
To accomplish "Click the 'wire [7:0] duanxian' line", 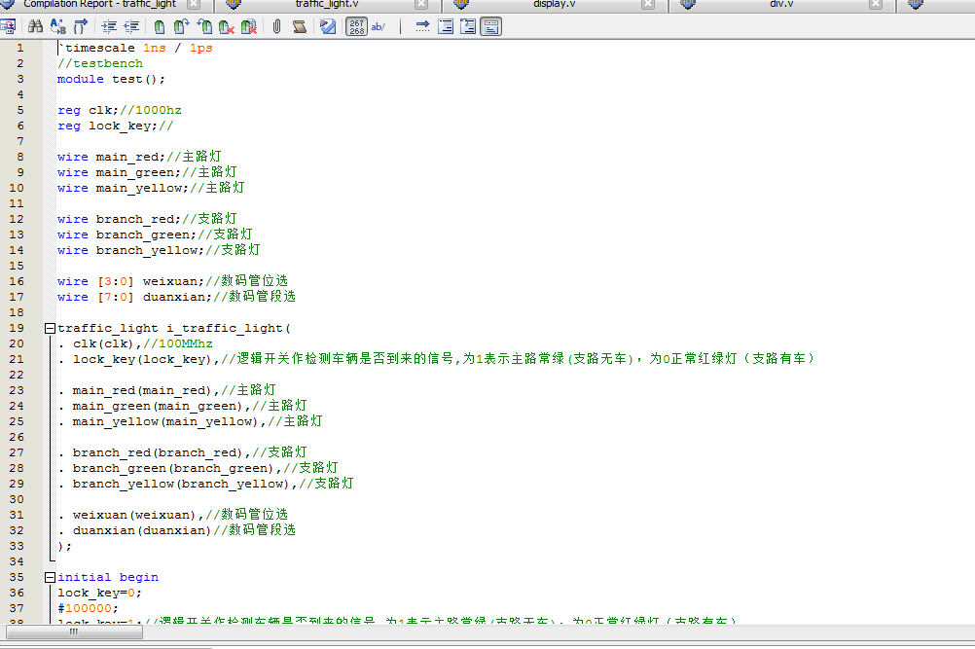I will pos(176,297).
